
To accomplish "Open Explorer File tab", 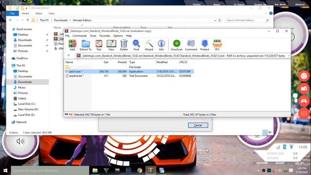I will pyautogui.click(x=13, y=14).
